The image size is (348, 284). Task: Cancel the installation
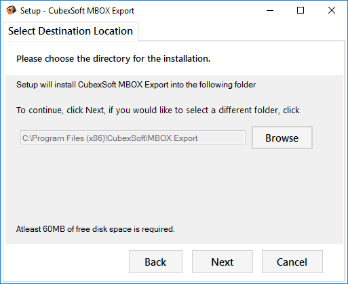click(292, 262)
